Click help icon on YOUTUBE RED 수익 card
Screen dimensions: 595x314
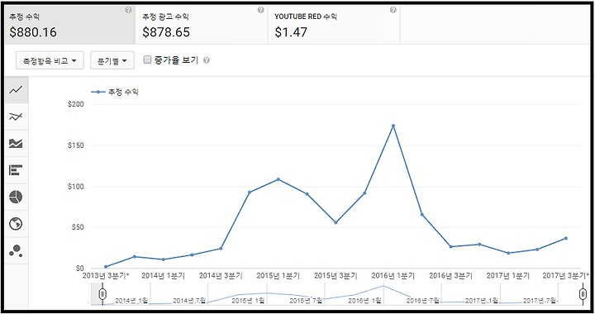(x=393, y=10)
